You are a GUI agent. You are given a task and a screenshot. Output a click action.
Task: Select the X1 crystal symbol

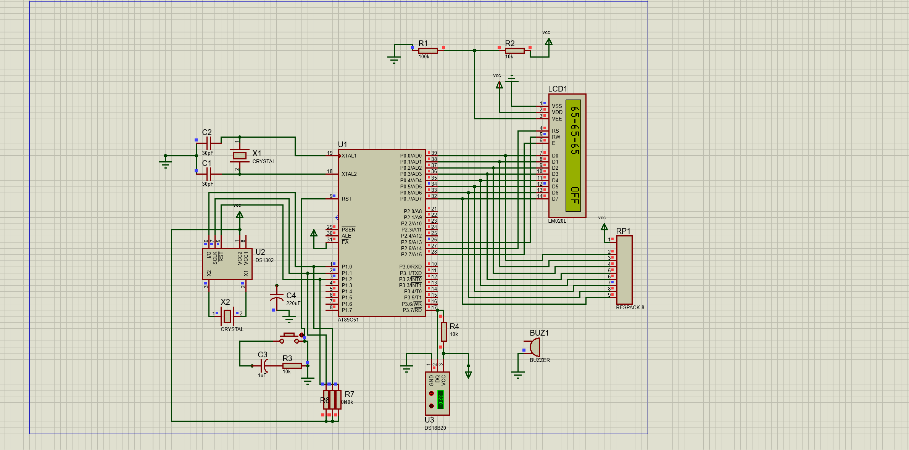240,156
